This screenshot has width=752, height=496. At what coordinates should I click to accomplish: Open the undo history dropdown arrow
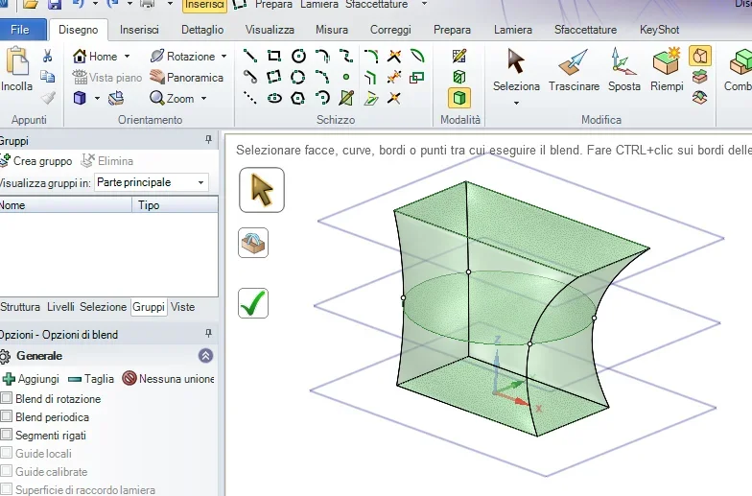[95, 4]
